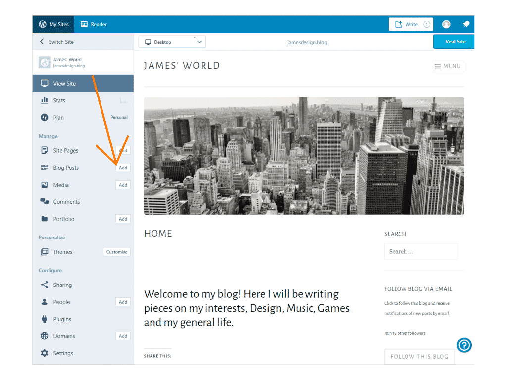
Task: Click the JAMES' WORLD site title
Action: click(182, 66)
